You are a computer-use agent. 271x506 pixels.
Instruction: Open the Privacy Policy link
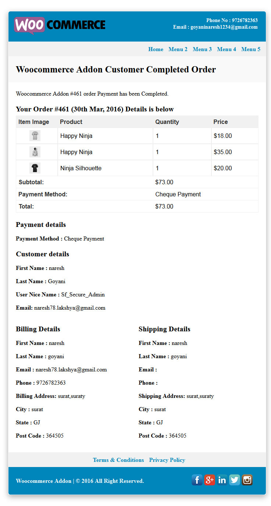tap(167, 460)
